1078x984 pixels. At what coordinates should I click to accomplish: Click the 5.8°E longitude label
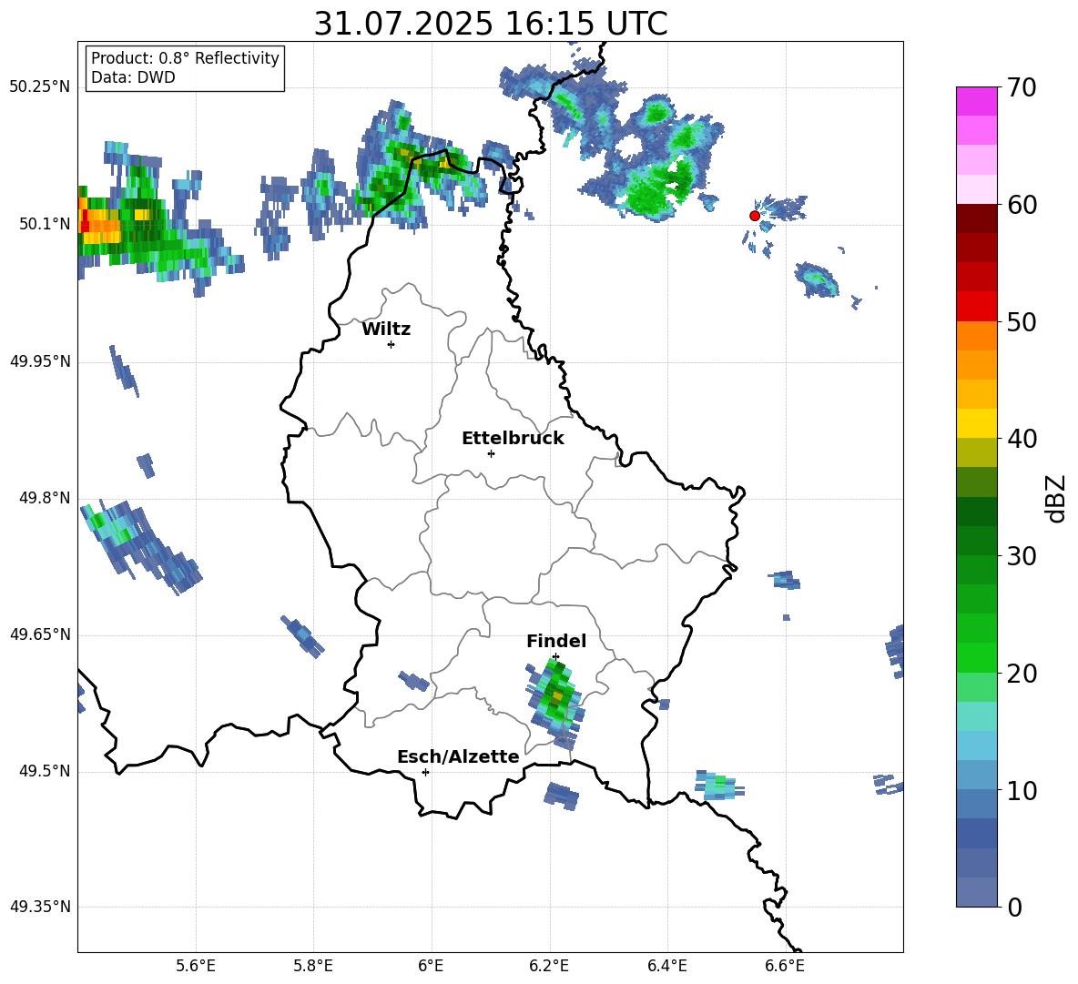[x=313, y=966]
